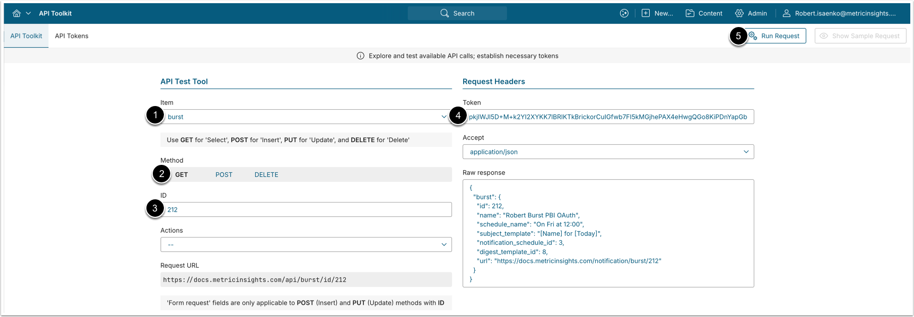Image resolution: width=914 pixels, height=317 pixels.
Task: Choose the POST method option
Action: pyautogui.click(x=224, y=174)
